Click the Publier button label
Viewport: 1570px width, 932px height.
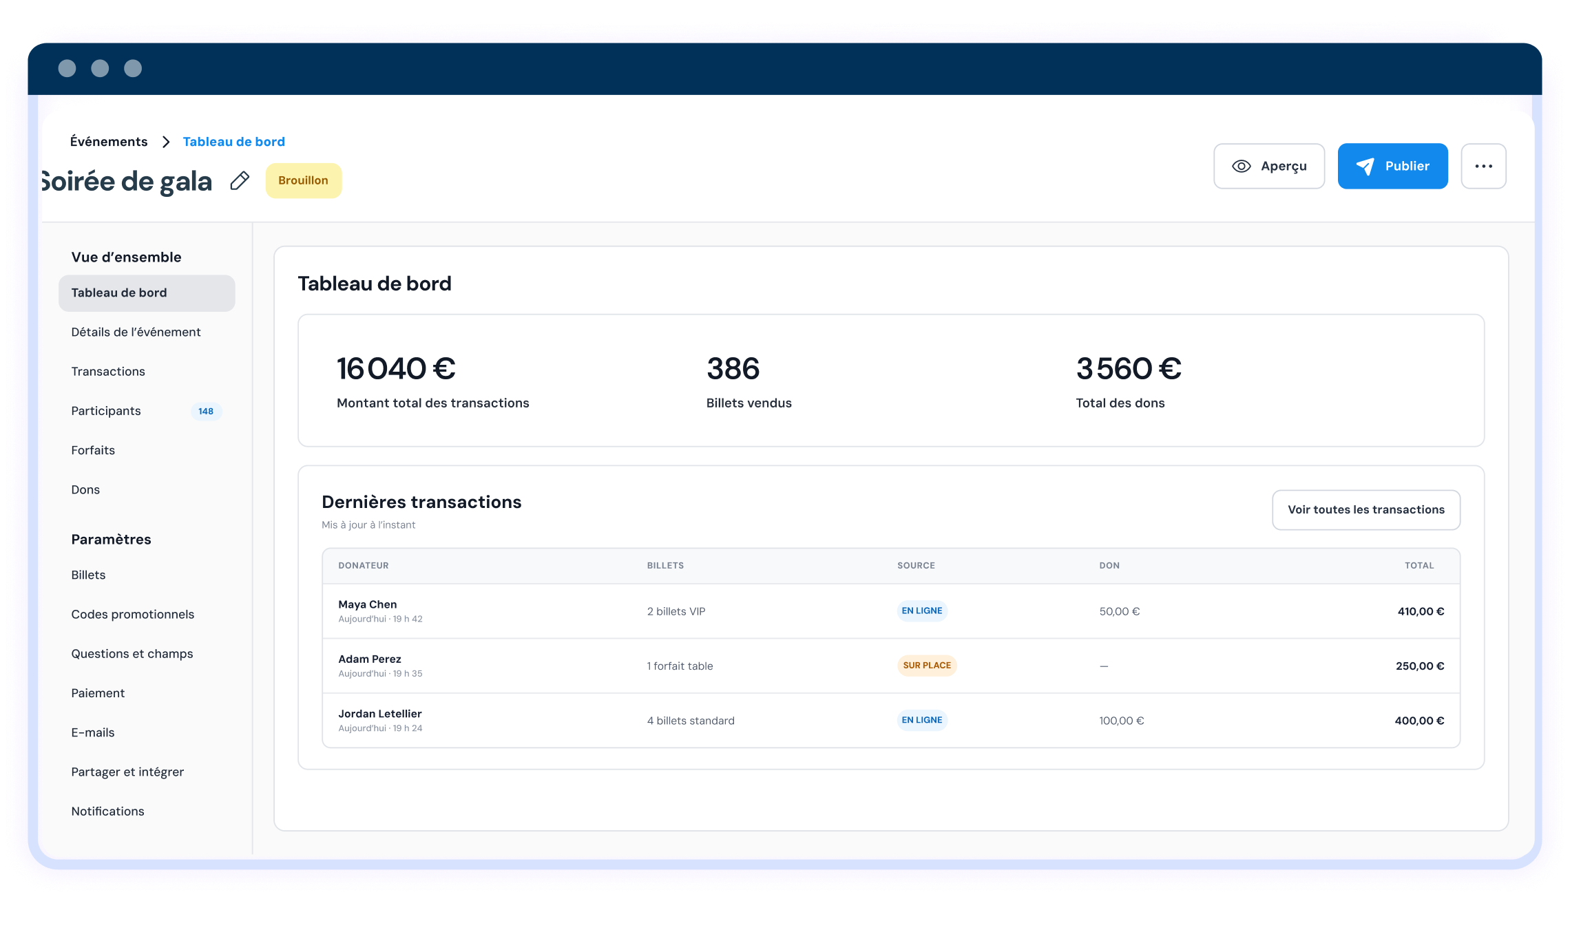1407,166
